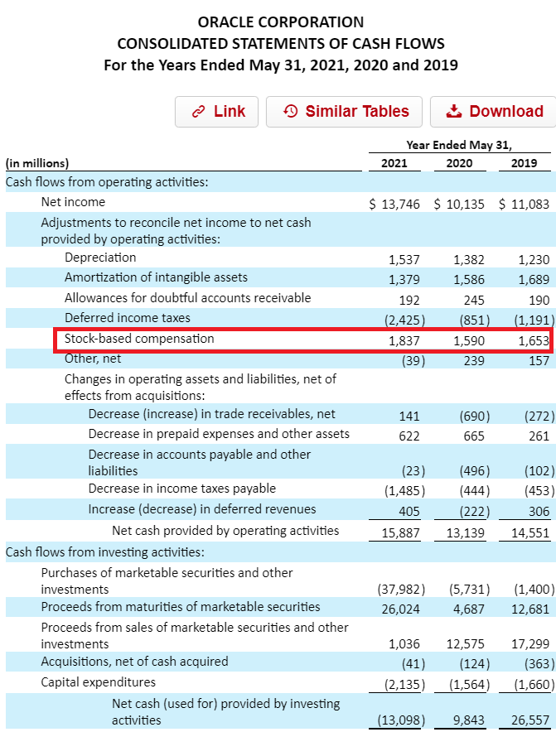
Task: Click the Net income row label
Action: click(73, 202)
